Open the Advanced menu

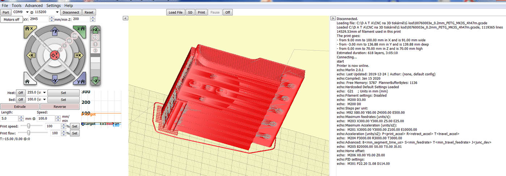[34, 6]
